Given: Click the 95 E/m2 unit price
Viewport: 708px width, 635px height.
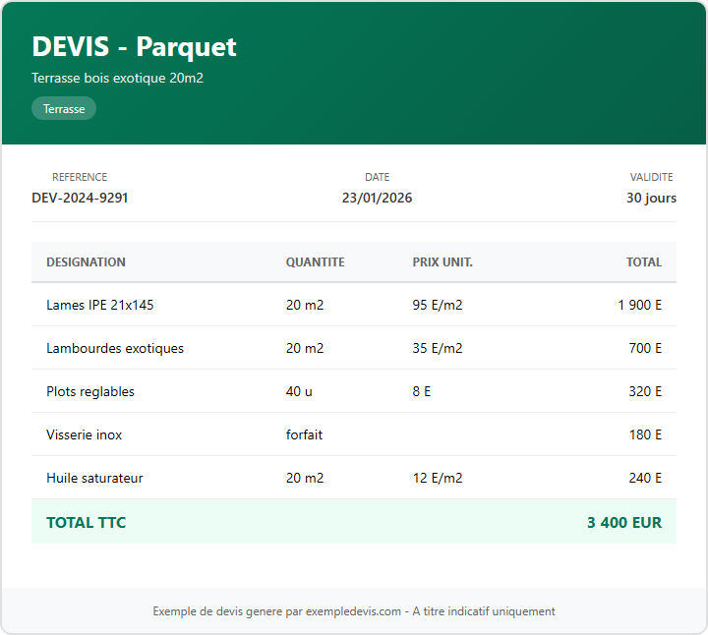Looking at the screenshot, I should tap(437, 305).
